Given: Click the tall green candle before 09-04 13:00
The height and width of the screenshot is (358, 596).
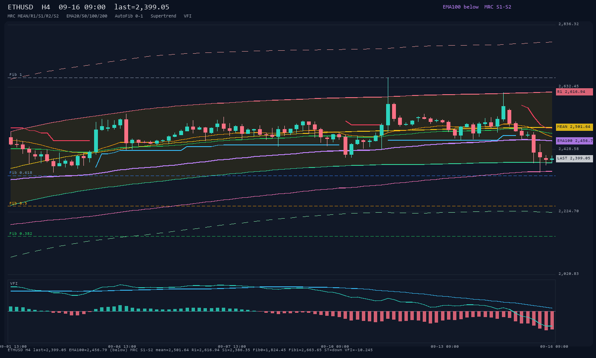Looking at the screenshot, I should (x=96, y=141).
